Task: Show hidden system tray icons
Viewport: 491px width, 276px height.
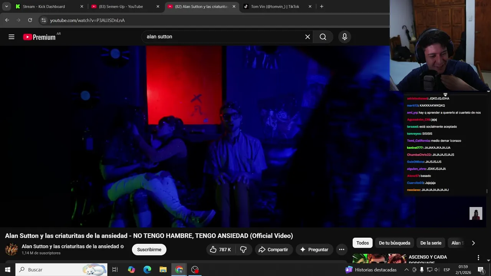Action: pyautogui.click(x=407, y=270)
